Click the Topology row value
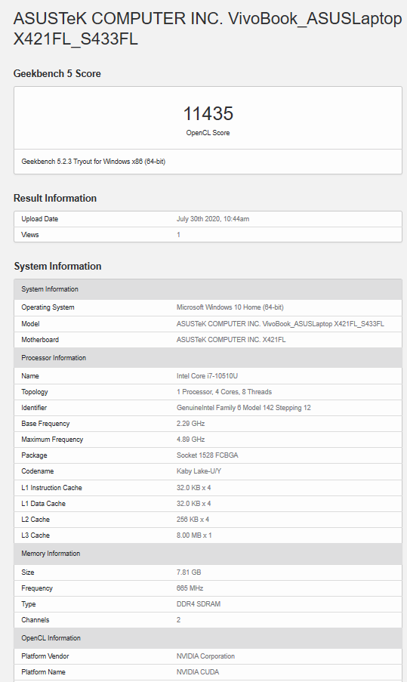This screenshot has width=407, height=682. click(x=224, y=392)
